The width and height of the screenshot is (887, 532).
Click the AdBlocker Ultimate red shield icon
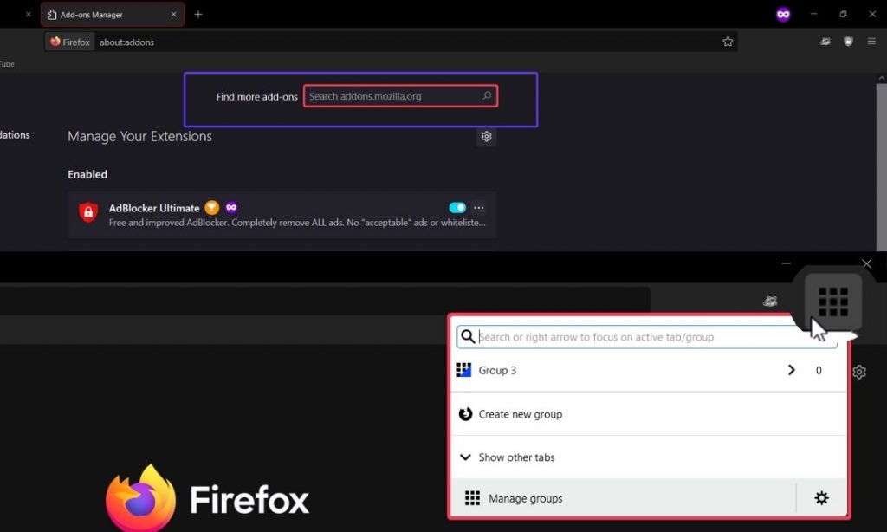[88, 212]
